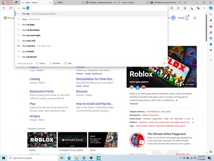214x161 pixels.
Task: Choose the discord download suggestion
Action: 91,30
